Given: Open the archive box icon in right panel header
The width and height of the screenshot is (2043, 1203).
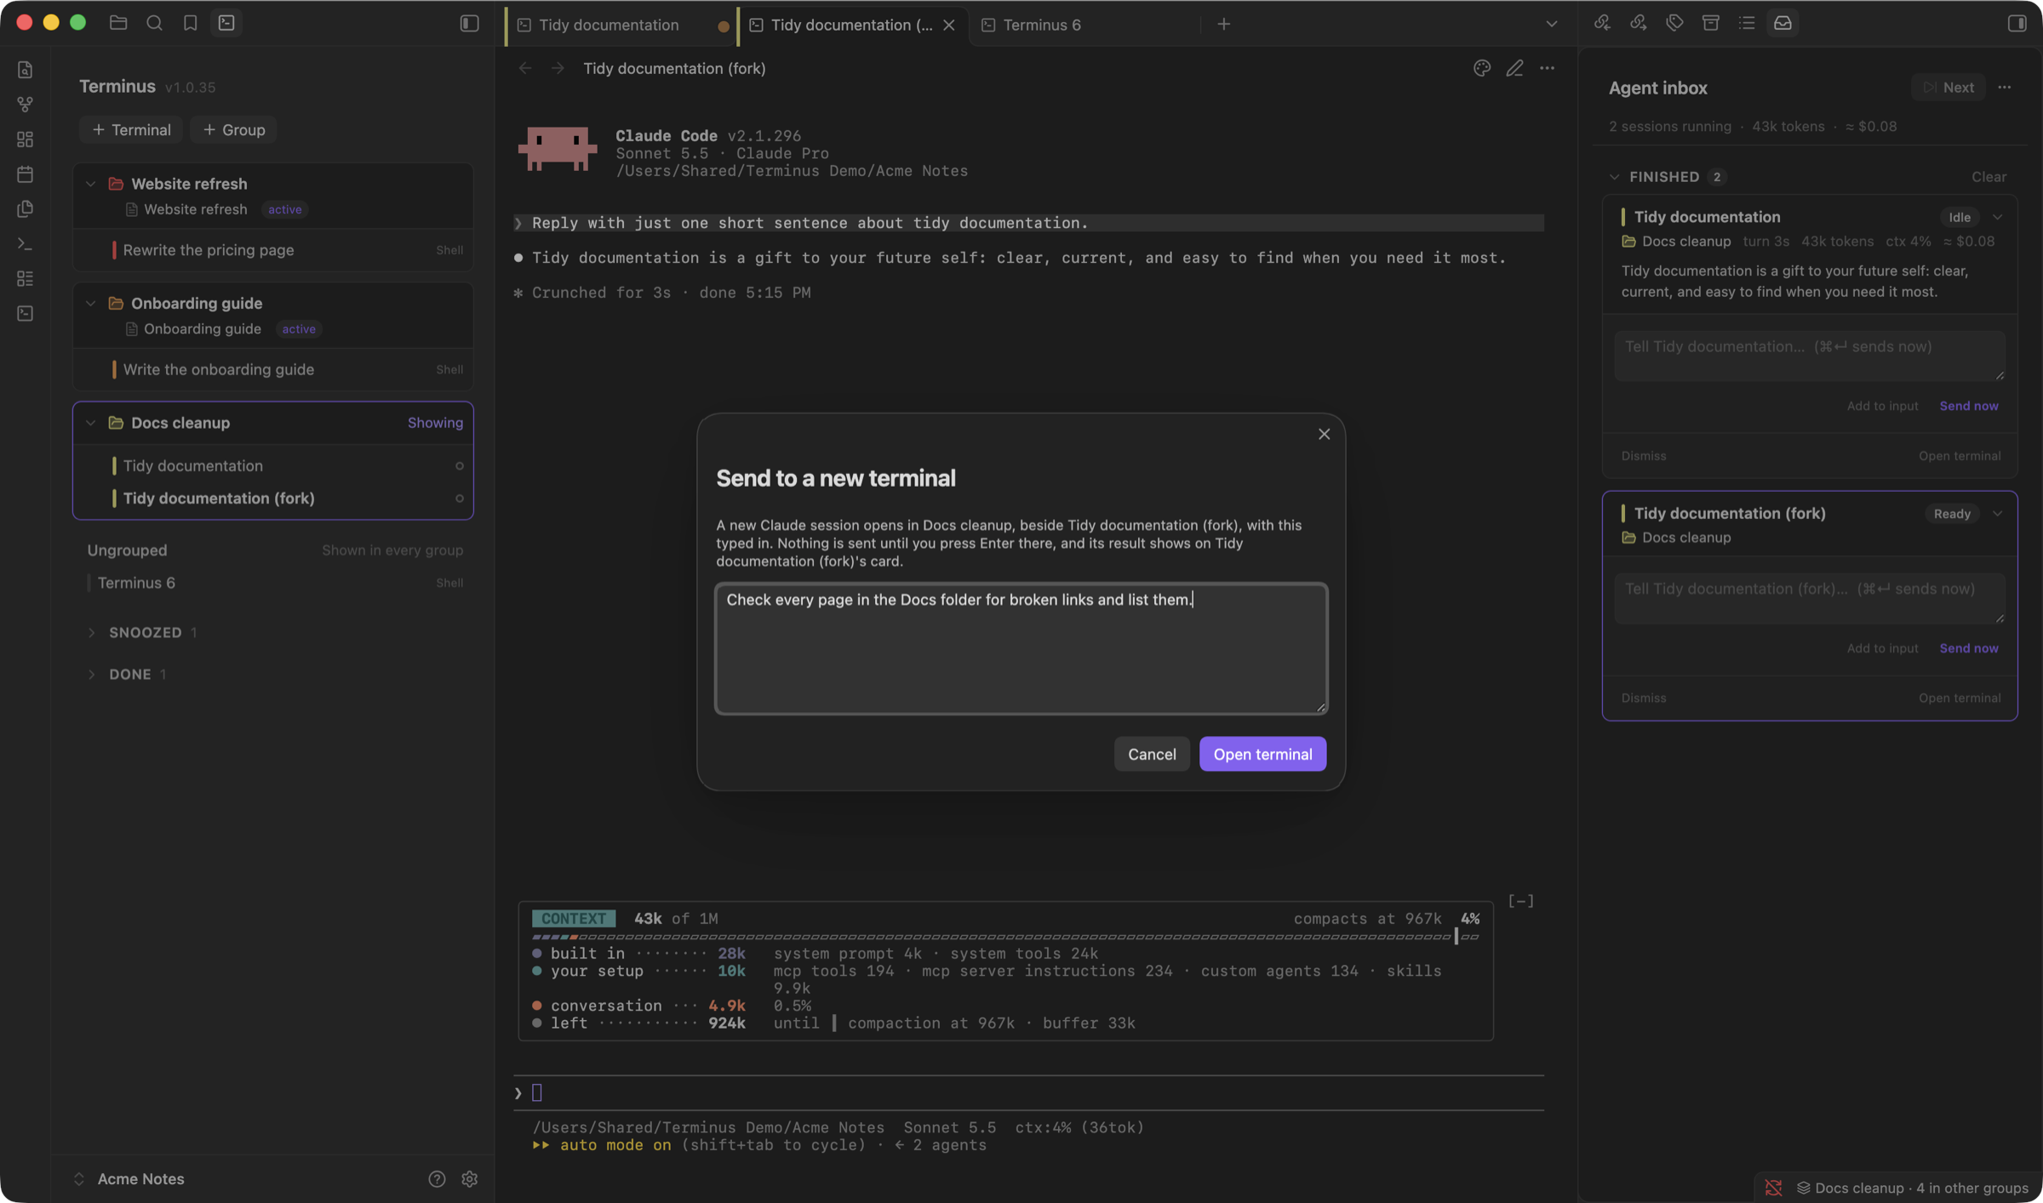Looking at the screenshot, I should click(x=1710, y=23).
